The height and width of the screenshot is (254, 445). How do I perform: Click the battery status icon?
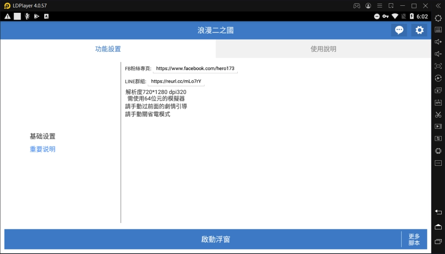412,16
